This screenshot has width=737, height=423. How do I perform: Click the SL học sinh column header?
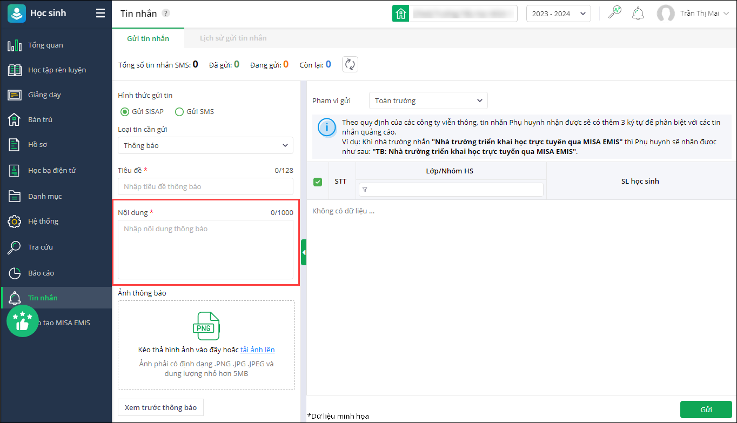[640, 181]
